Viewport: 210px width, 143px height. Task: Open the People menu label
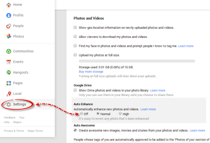point(18,26)
